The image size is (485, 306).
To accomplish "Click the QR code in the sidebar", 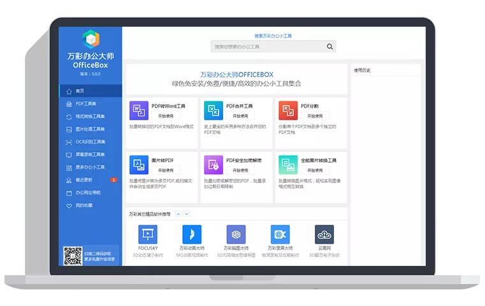I will point(73,256).
